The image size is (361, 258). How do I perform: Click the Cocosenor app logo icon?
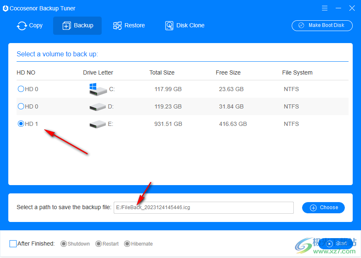point(5,8)
